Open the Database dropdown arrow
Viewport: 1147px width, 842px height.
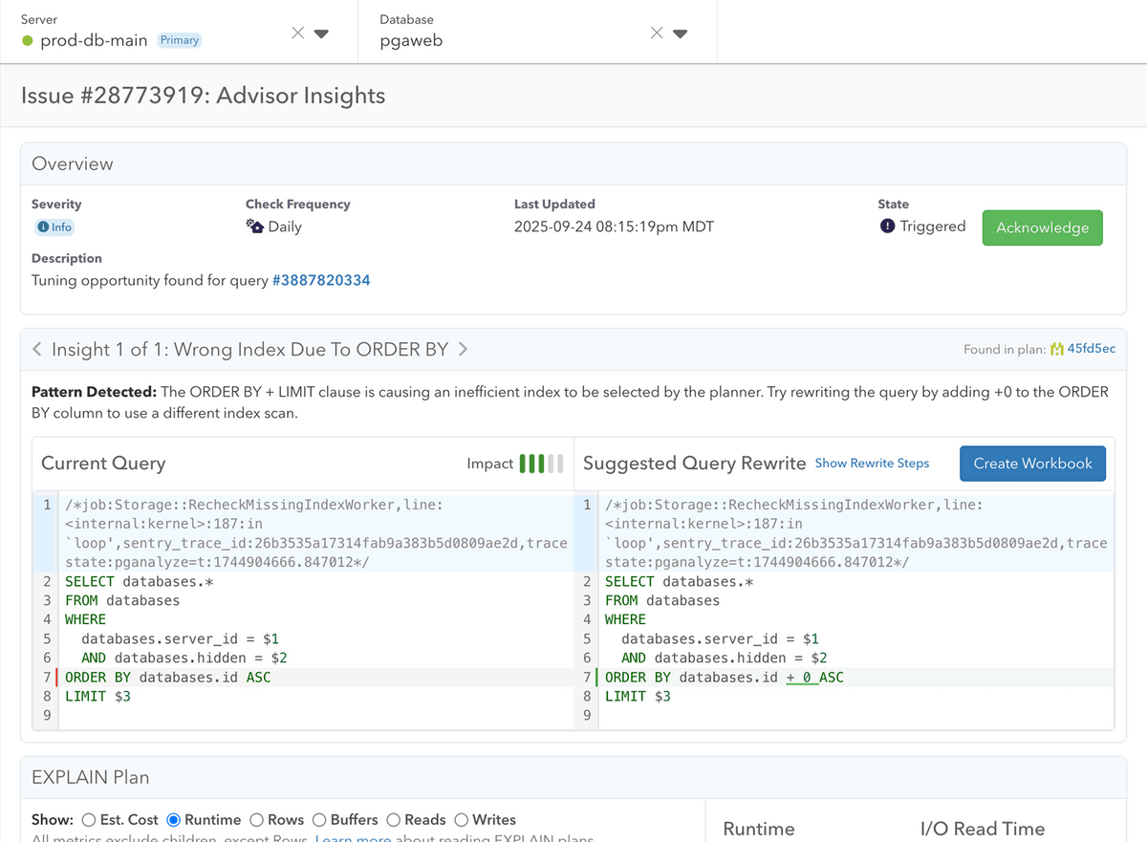(x=681, y=33)
